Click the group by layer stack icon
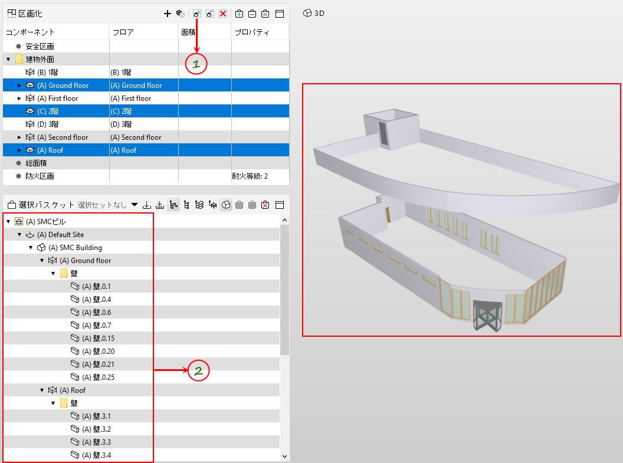This screenshot has width=623, height=463. coord(199,205)
